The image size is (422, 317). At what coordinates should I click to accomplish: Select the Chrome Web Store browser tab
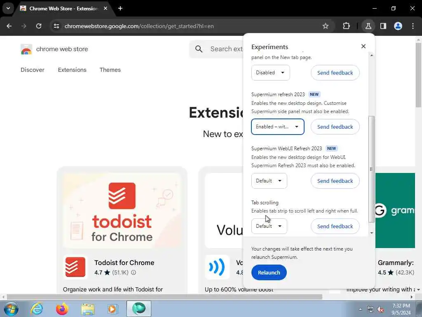tap(64, 8)
